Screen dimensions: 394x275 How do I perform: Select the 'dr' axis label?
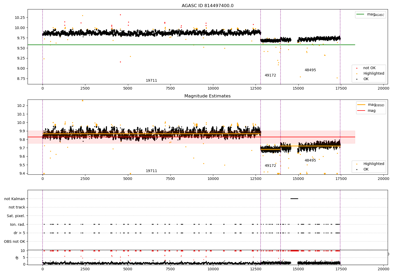click(17, 257)
